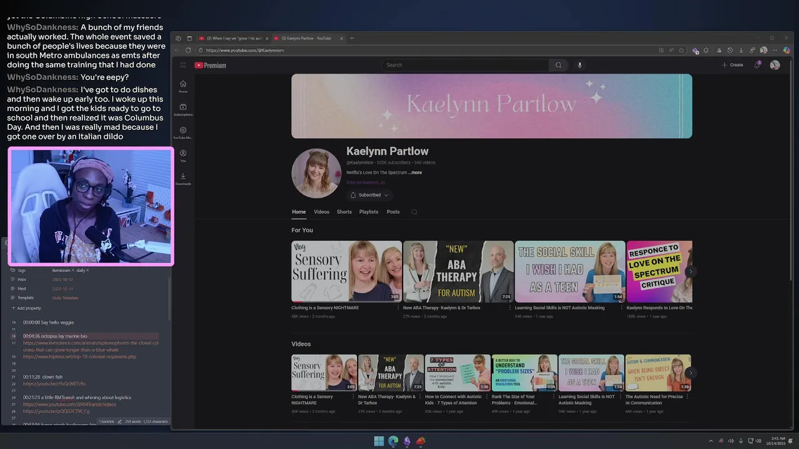This screenshot has width=799, height=449.
Task: Remove the livestream tag in the notes
Action: [x=73, y=271]
